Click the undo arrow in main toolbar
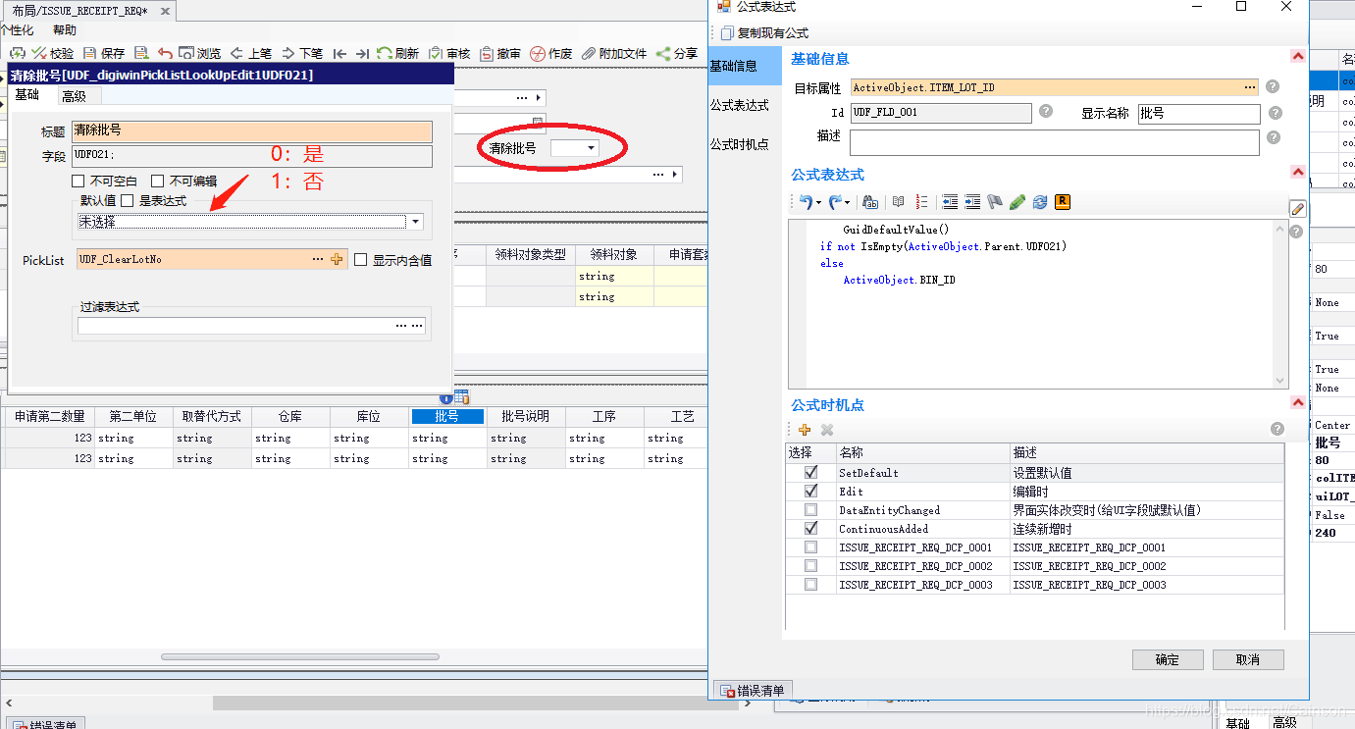 click(x=165, y=54)
